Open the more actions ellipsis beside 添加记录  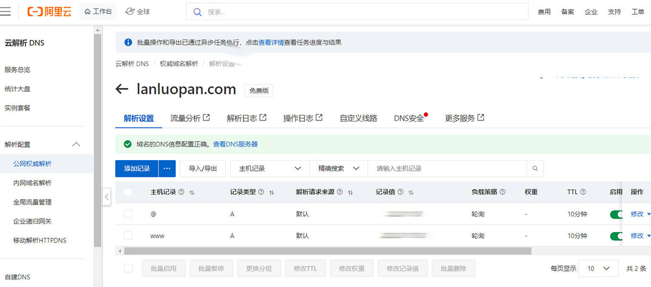click(x=167, y=169)
